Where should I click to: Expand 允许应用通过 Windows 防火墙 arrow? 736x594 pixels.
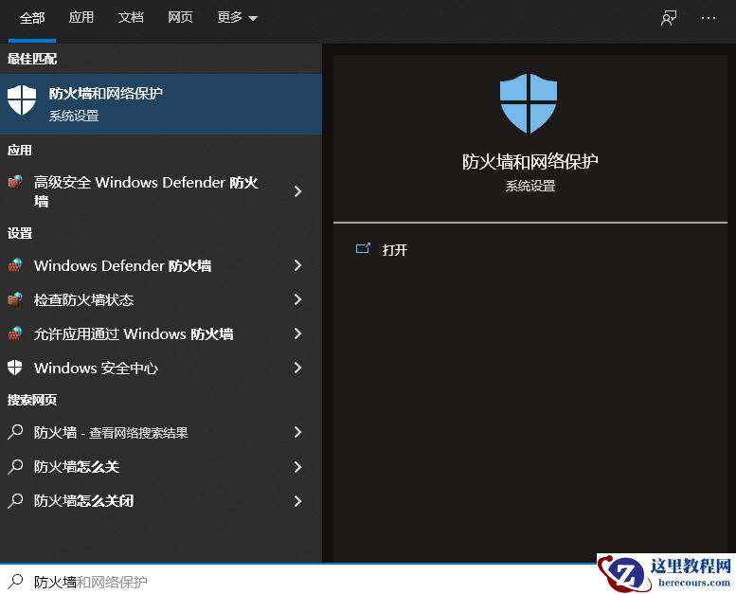297,333
